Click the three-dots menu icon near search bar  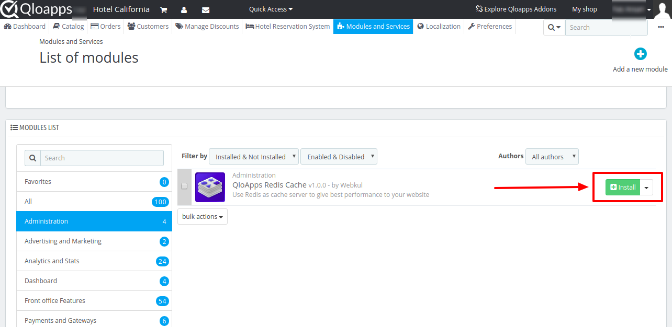(660, 27)
